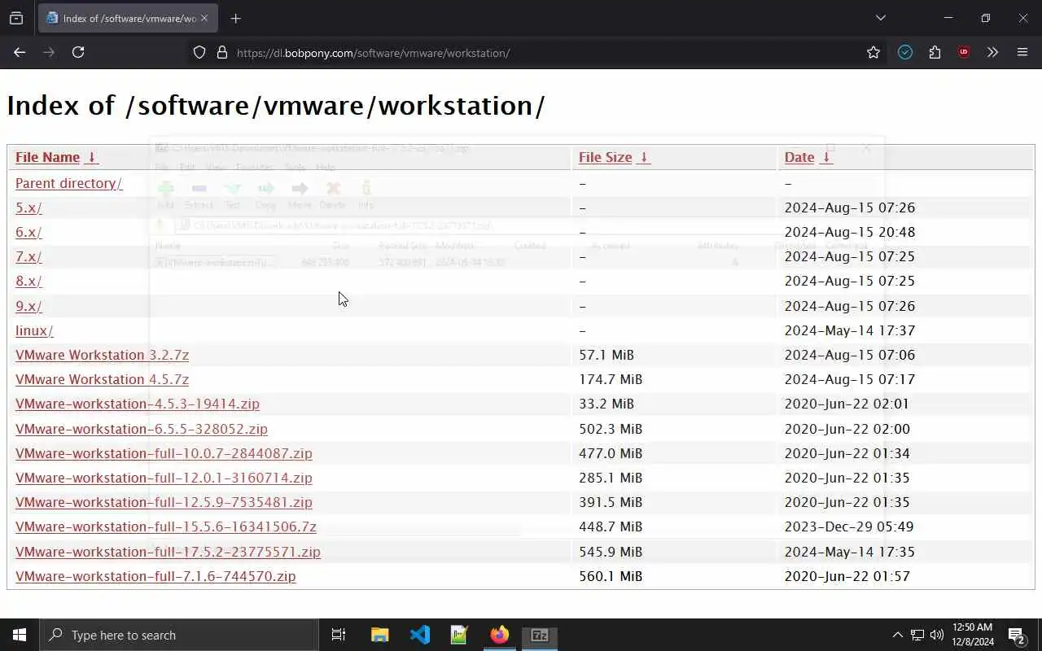Download VMware-workstation-full-7.1.6-744570.zip
1042x651 pixels.
[155, 576]
